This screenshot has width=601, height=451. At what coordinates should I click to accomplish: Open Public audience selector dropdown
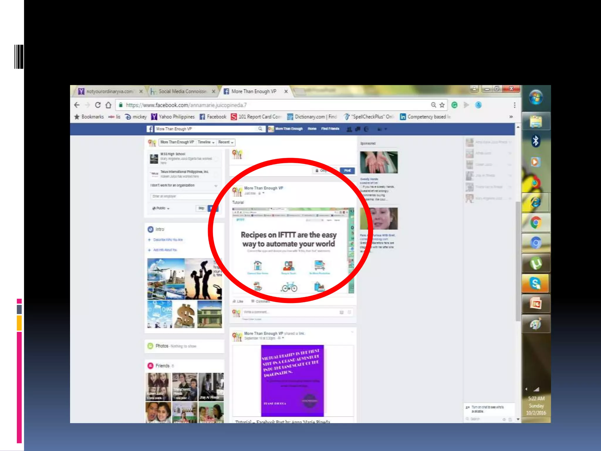click(161, 208)
